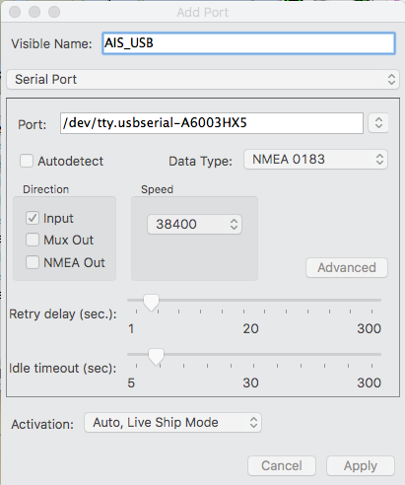Click the Idle timeout 300 label
Screen dimensions: 405x485
pyautogui.click(x=370, y=382)
